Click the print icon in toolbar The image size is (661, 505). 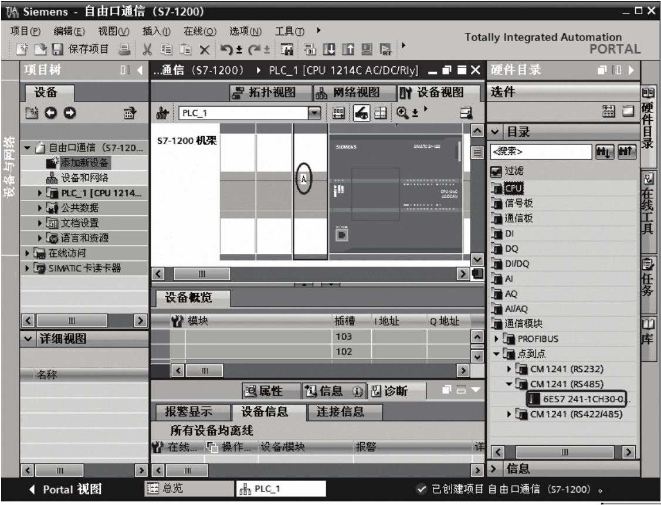124,49
